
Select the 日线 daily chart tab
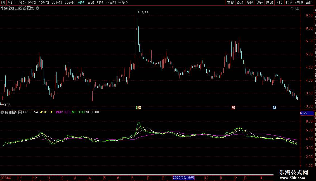click(81, 3)
